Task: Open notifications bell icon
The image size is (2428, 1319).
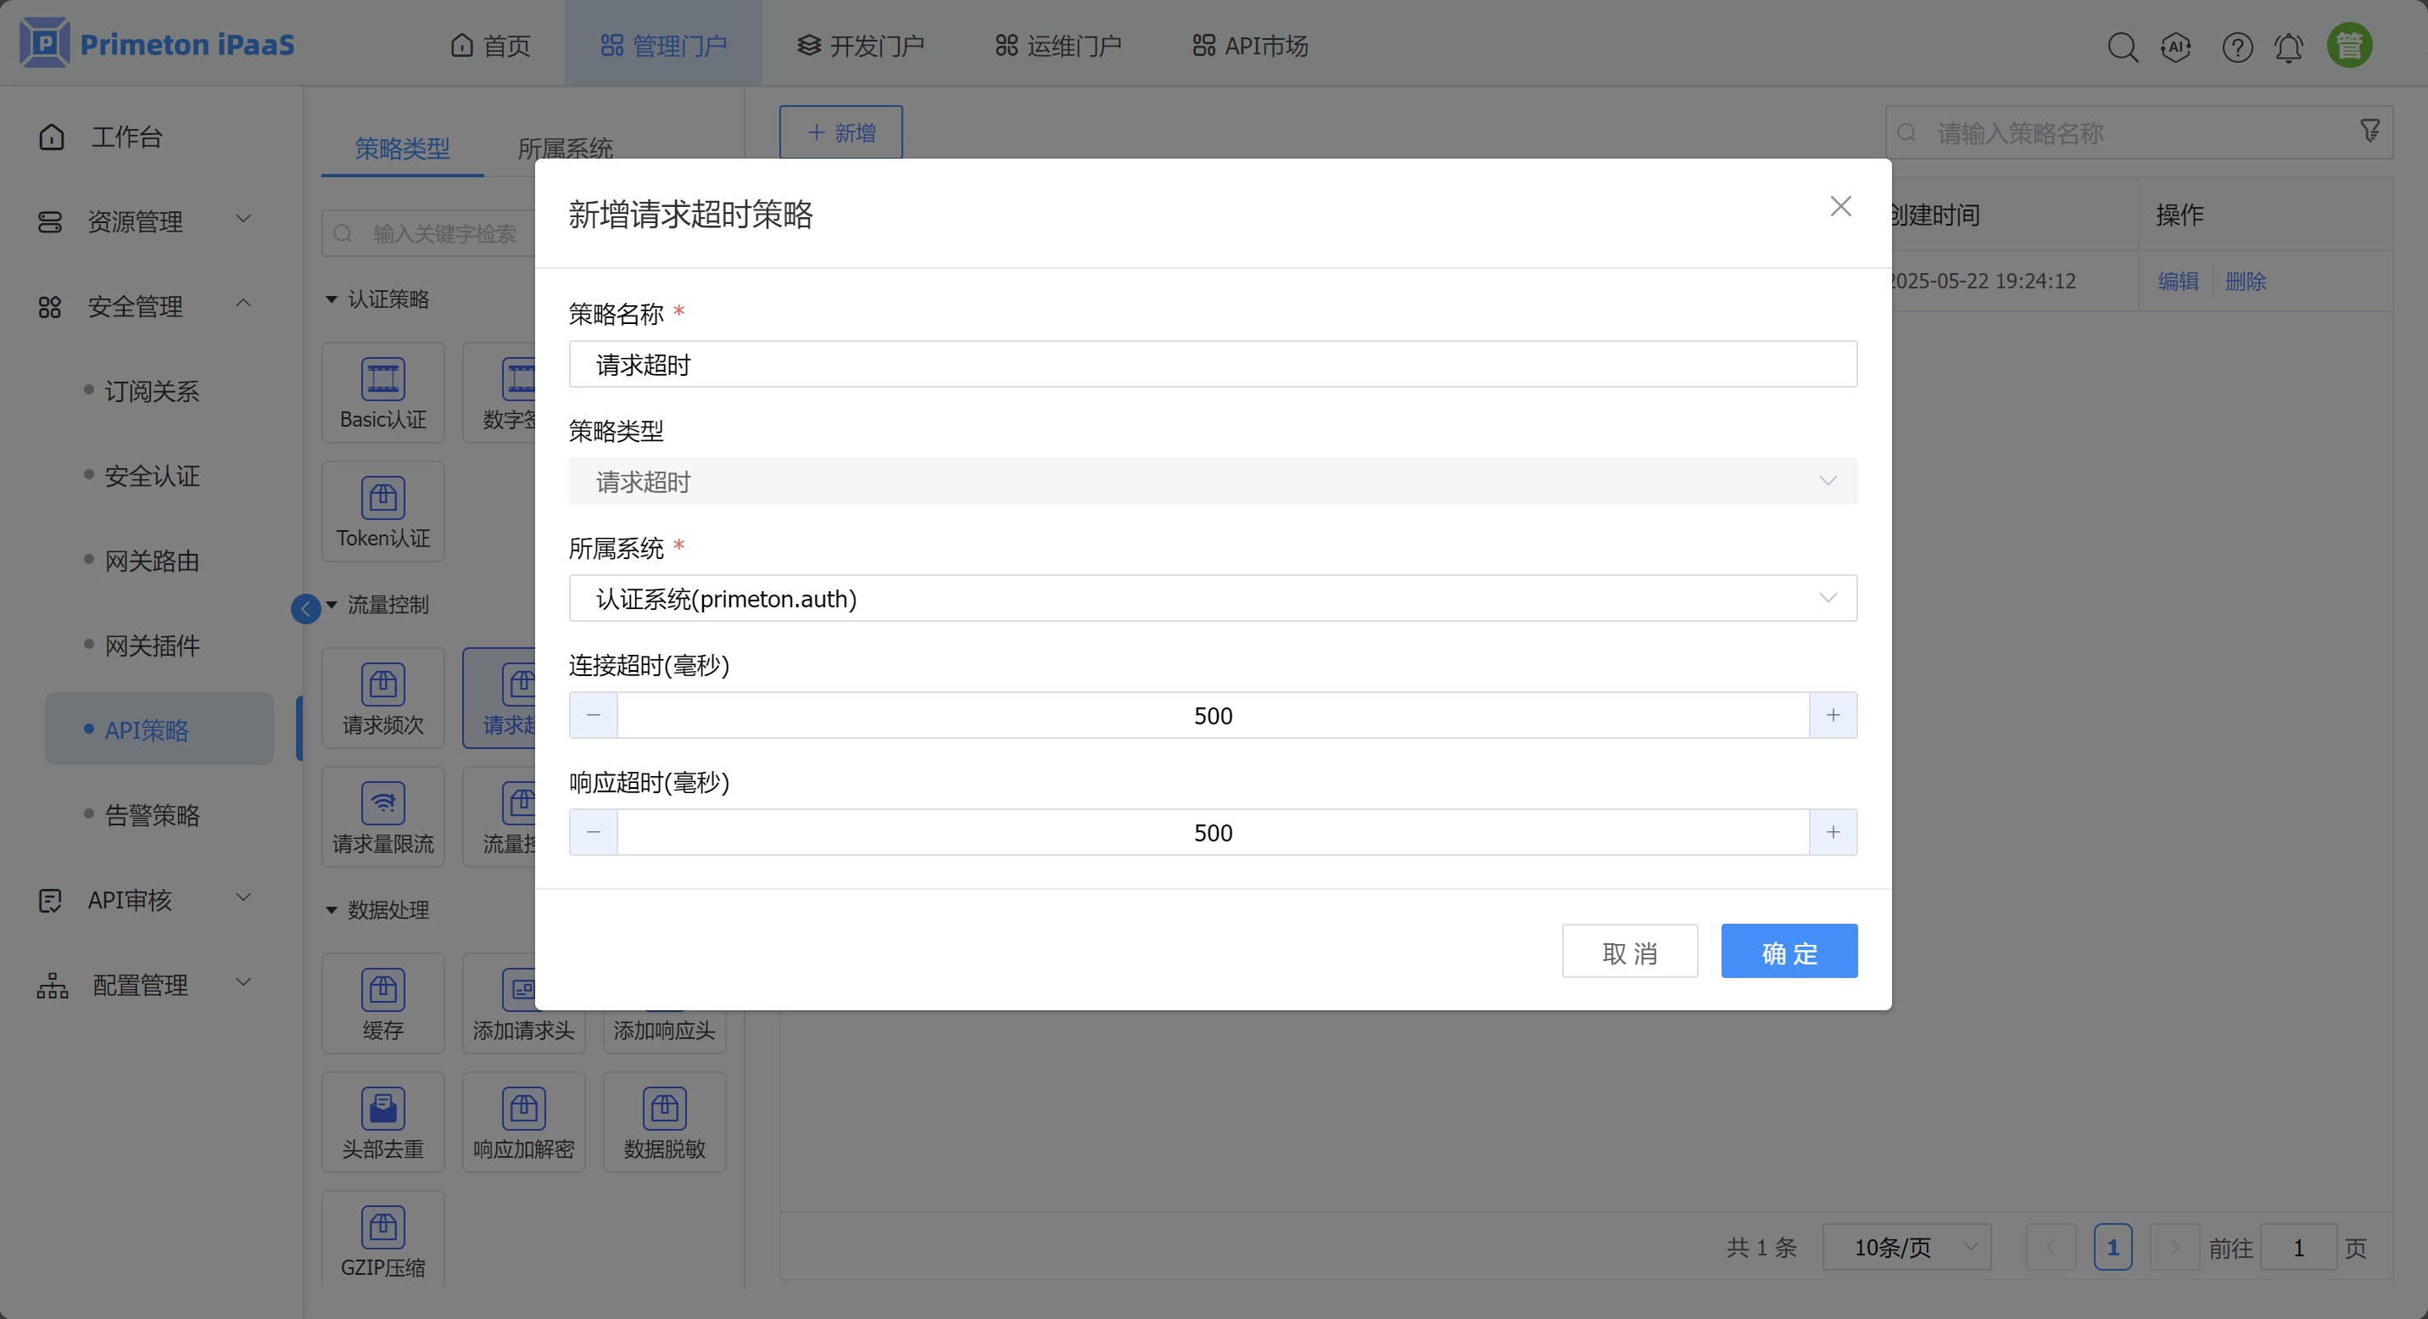Action: click(x=2289, y=46)
